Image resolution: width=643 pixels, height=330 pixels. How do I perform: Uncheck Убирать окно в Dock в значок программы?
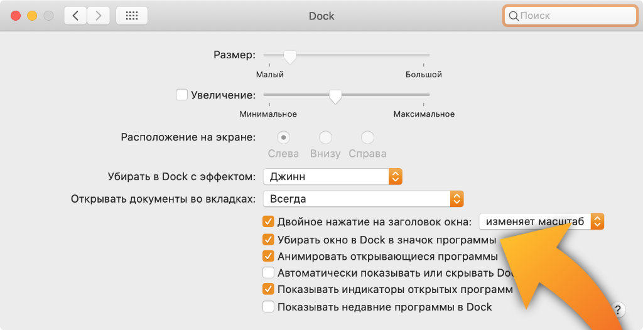(268, 240)
